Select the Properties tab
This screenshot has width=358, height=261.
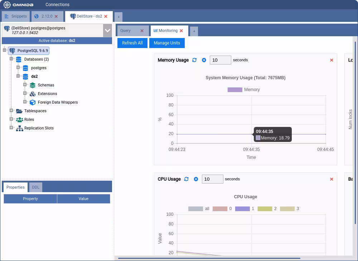(x=15, y=187)
